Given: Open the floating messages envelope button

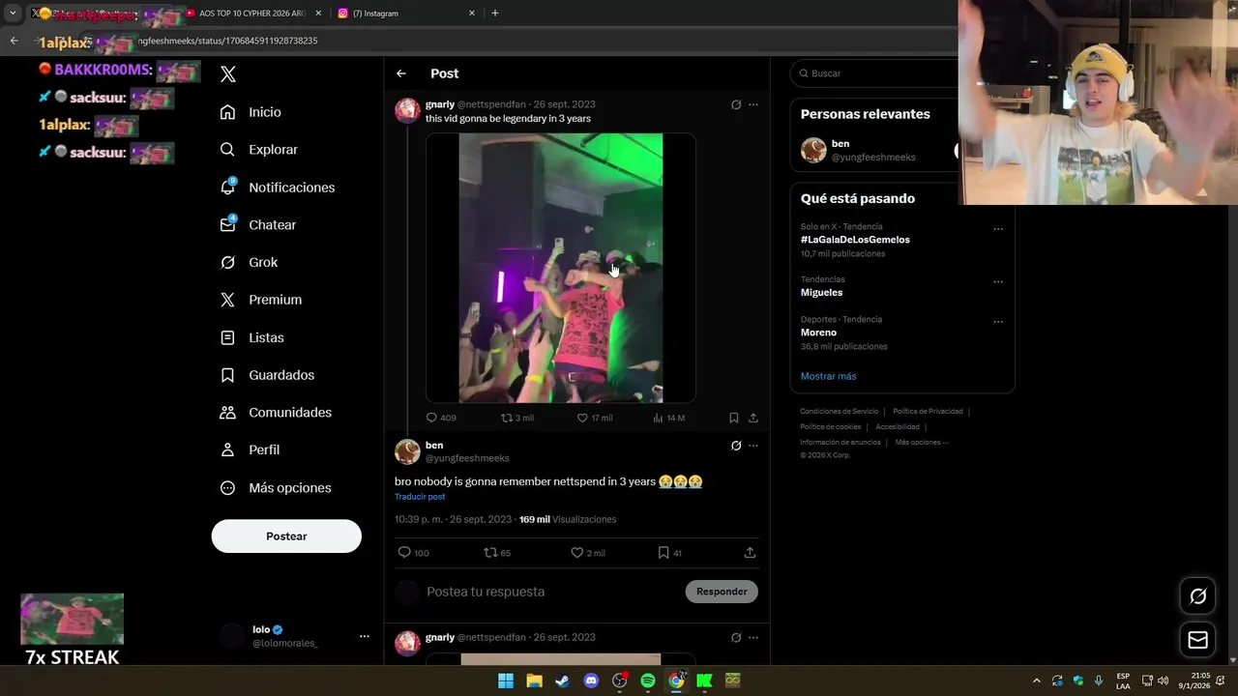Looking at the screenshot, I should point(1197,640).
